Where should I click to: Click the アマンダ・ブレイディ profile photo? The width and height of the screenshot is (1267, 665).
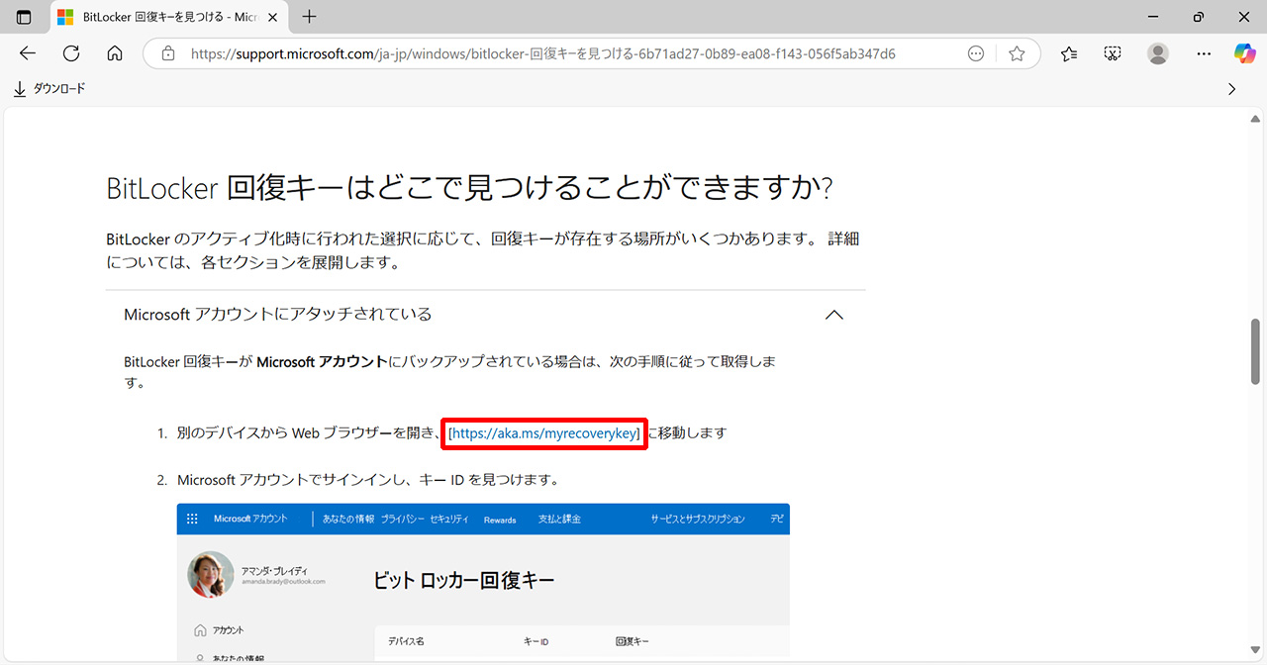211,575
